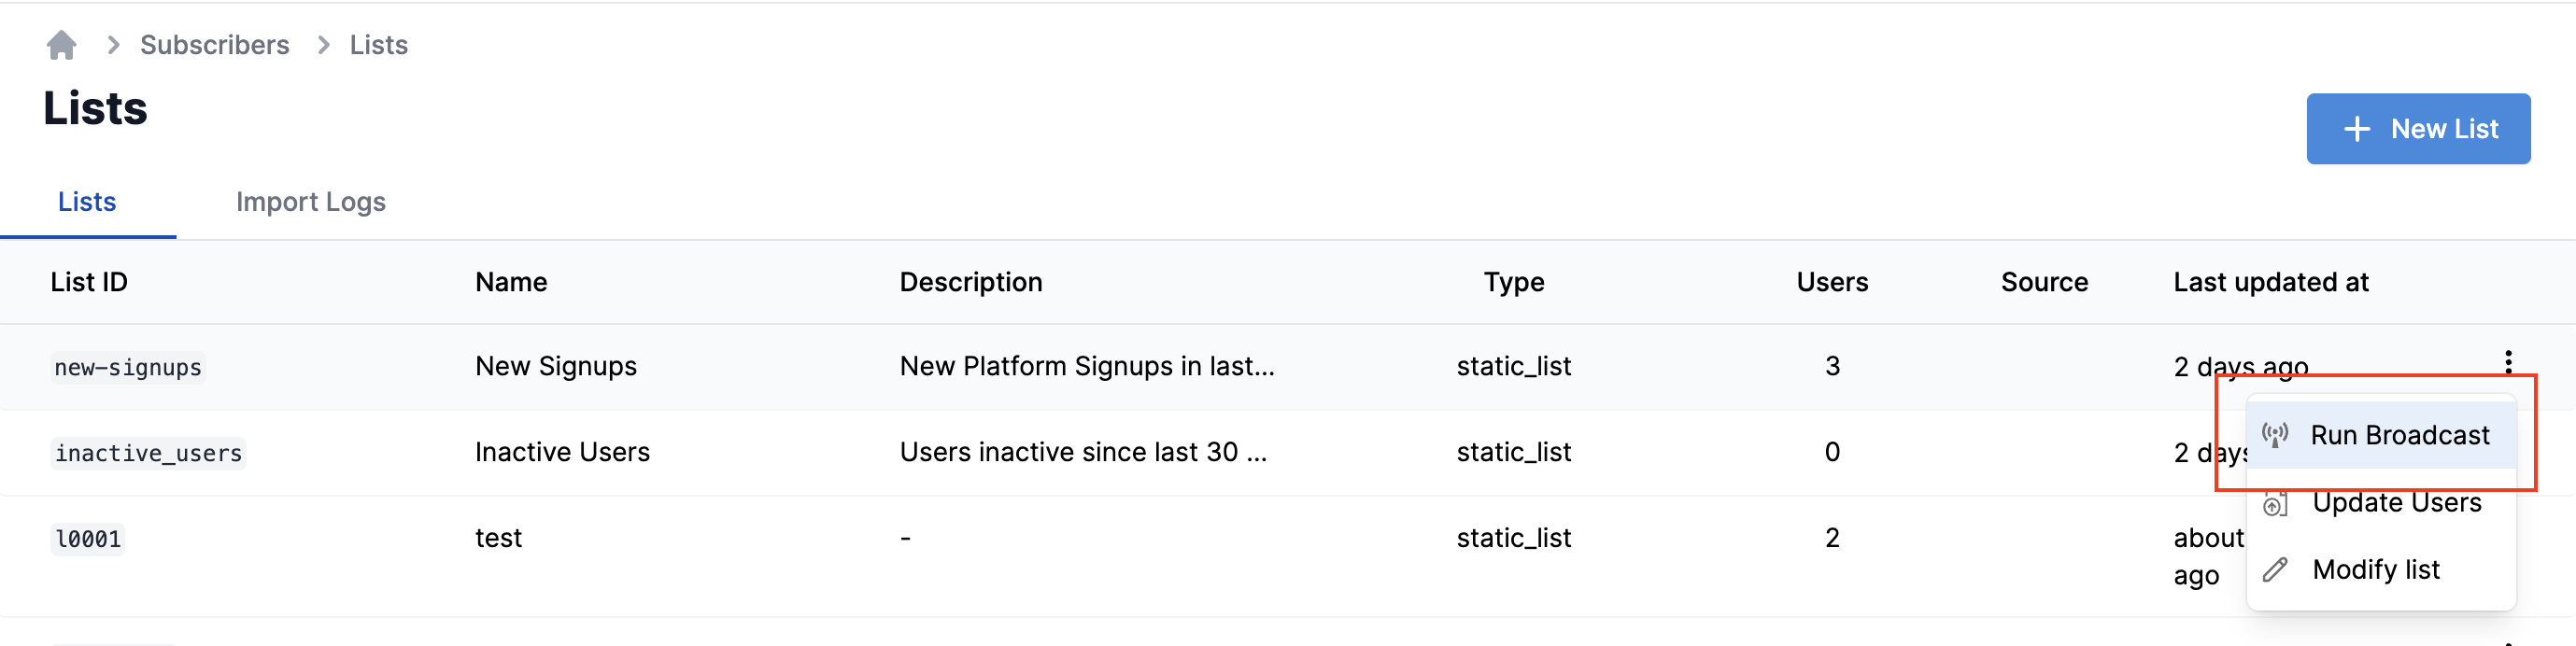
Task: Select Run Broadcast from the menu
Action: pyautogui.click(x=2398, y=435)
